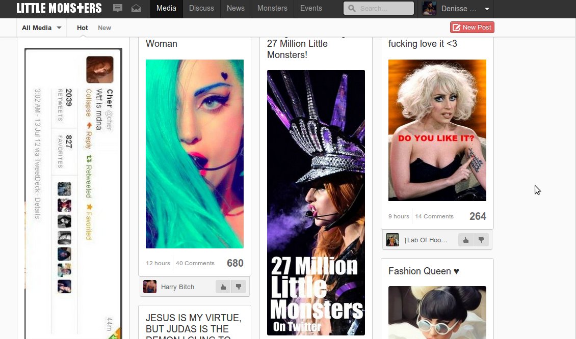
Task: Open the Cher tweet screenshot post
Action: pyautogui.click(x=73, y=193)
